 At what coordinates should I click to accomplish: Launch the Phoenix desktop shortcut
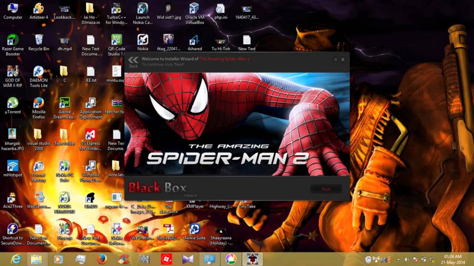(x=65, y=232)
